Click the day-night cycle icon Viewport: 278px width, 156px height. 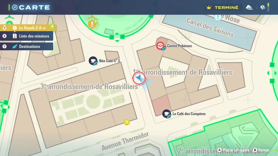(262, 8)
